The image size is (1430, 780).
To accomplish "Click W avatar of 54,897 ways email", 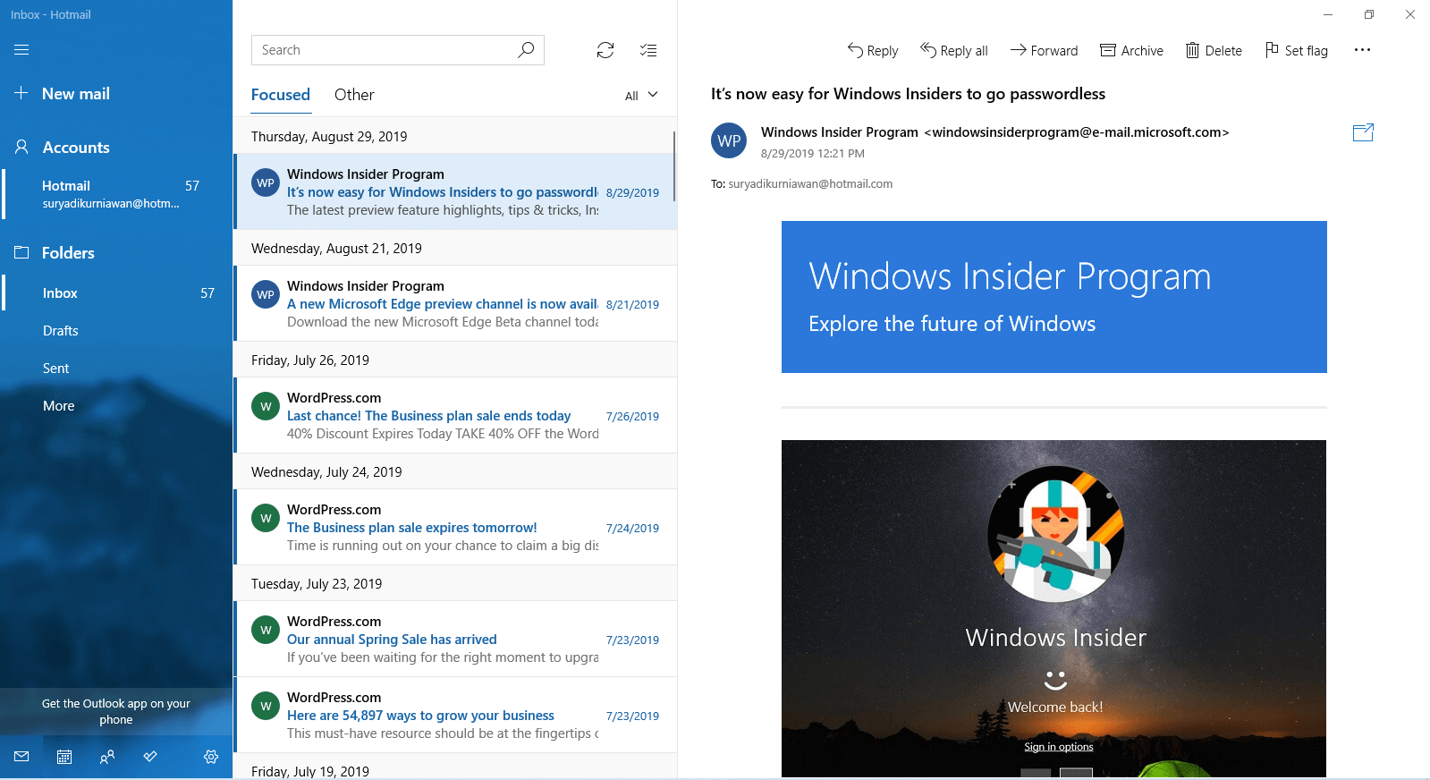I will pyautogui.click(x=266, y=706).
